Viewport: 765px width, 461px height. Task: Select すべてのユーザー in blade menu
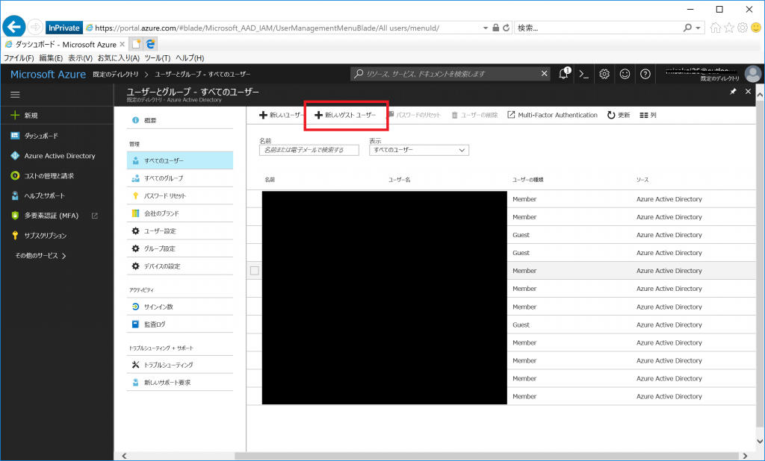click(179, 160)
